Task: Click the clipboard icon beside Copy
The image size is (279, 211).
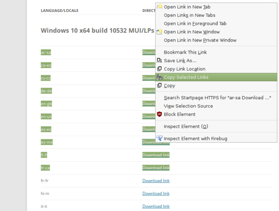Action: 160,85
